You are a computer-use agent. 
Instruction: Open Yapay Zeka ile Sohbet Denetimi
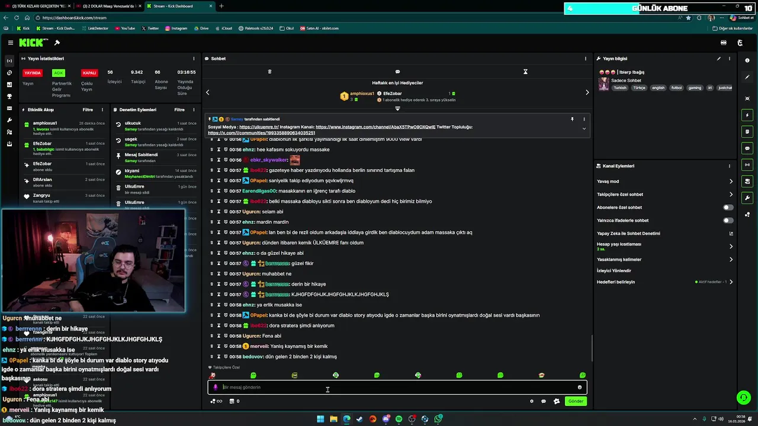point(665,233)
